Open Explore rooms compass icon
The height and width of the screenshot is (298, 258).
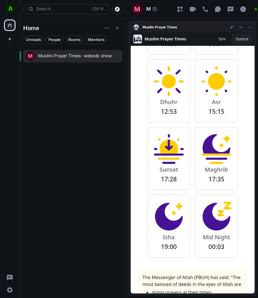pos(117,9)
